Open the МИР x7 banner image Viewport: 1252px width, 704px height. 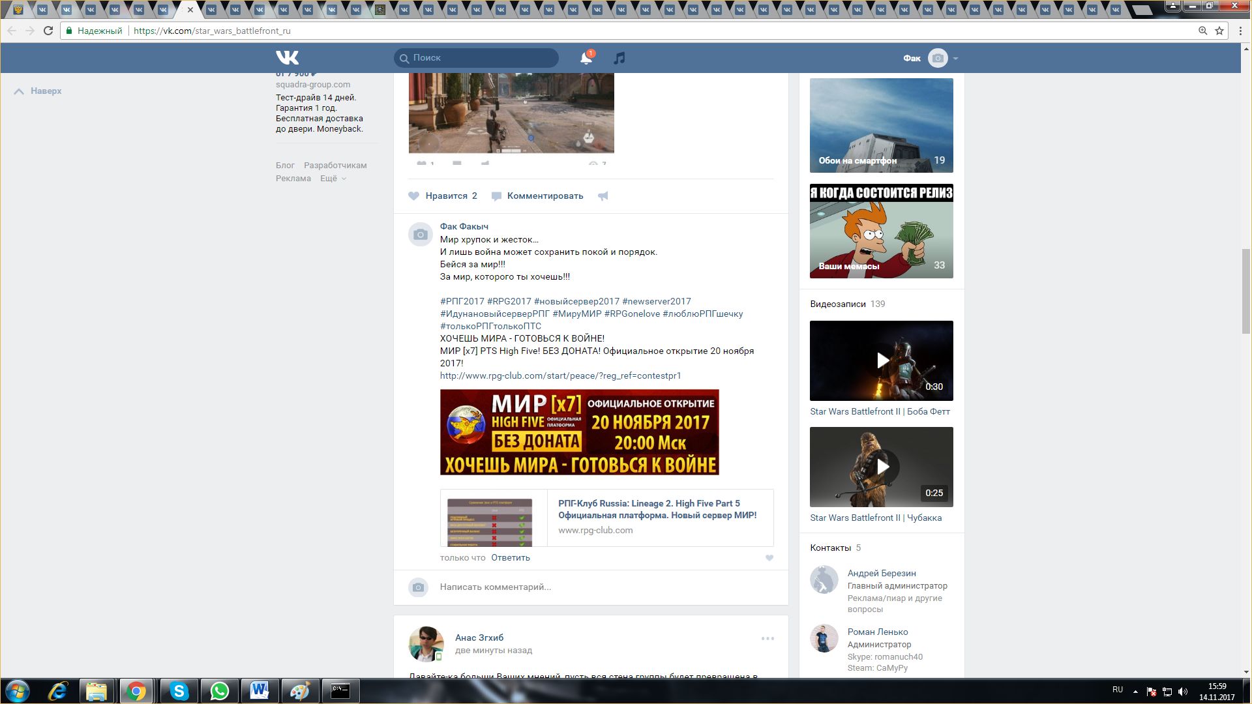click(580, 432)
